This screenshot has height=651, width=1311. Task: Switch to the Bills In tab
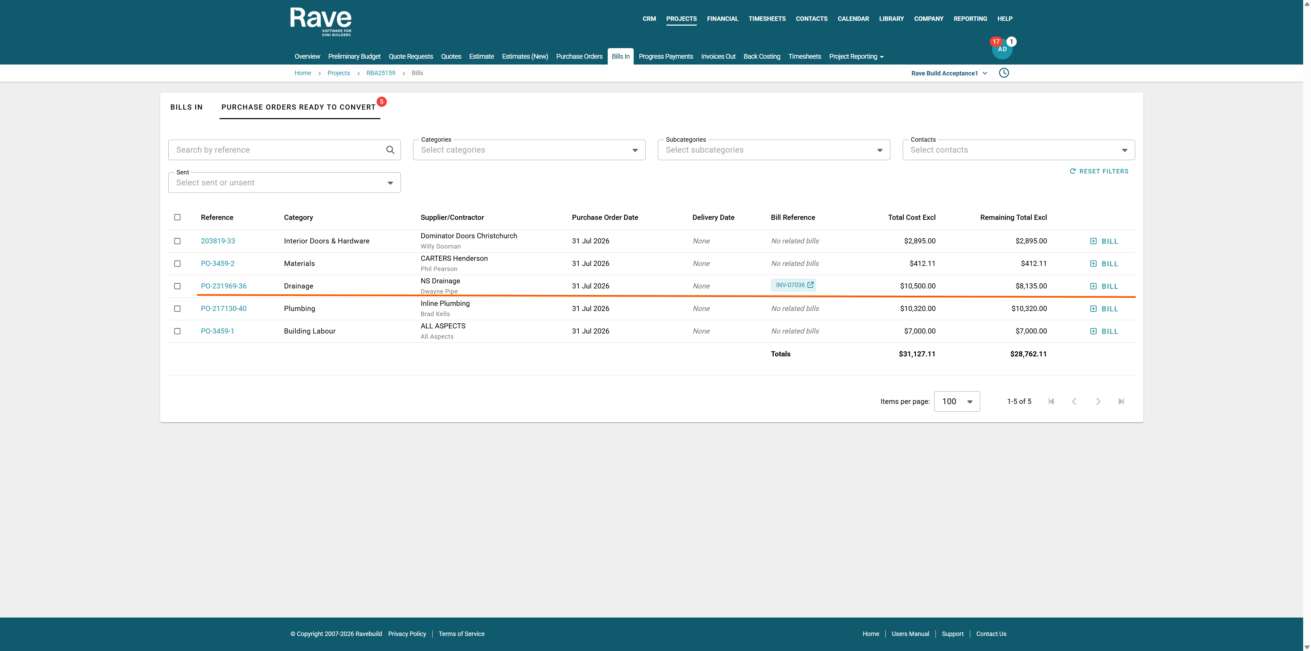coord(186,107)
